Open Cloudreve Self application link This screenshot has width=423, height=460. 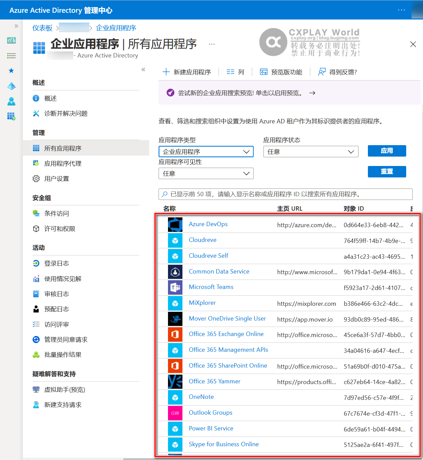tap(208, 256)
